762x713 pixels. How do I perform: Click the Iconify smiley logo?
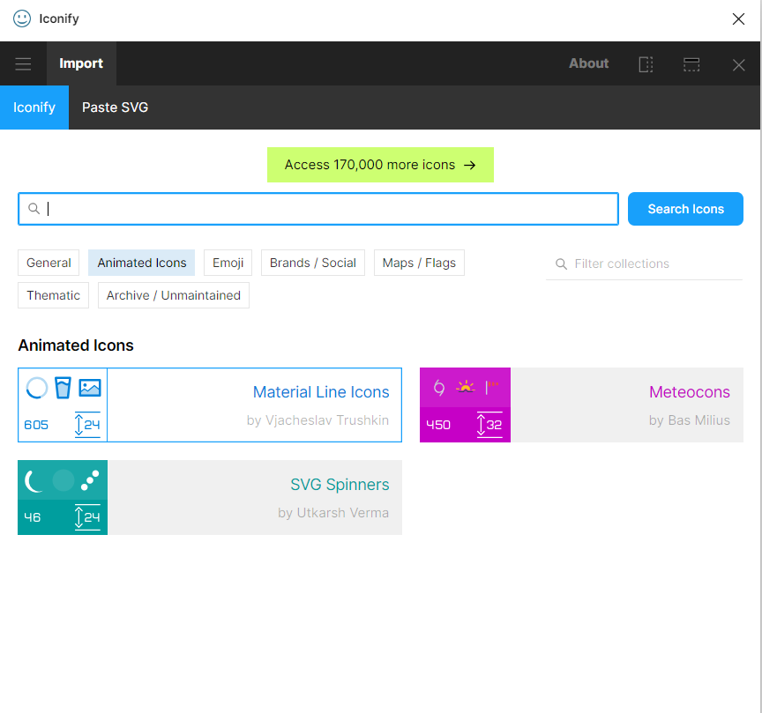(x=22, y=19)
